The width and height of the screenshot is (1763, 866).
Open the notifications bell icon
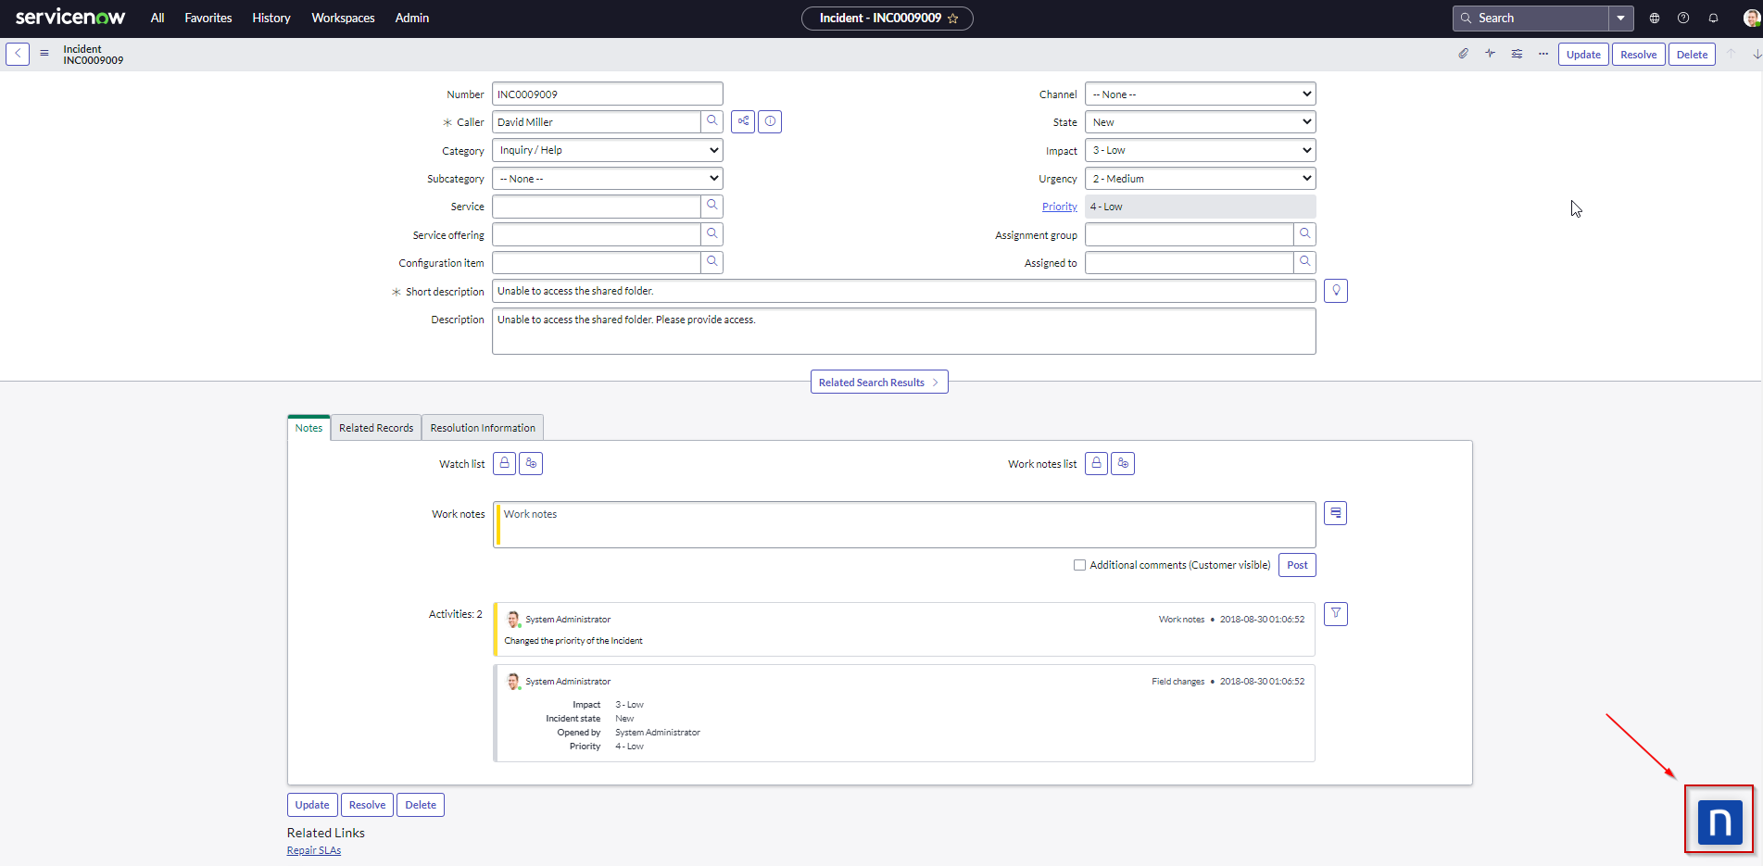pos(1713,18)
